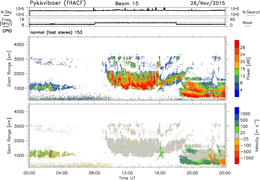
Task: Click the 1000 value on velocity color bar
Action: 245,114
